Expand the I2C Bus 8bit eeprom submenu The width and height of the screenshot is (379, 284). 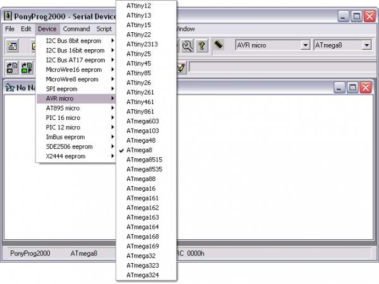(73, 41)
